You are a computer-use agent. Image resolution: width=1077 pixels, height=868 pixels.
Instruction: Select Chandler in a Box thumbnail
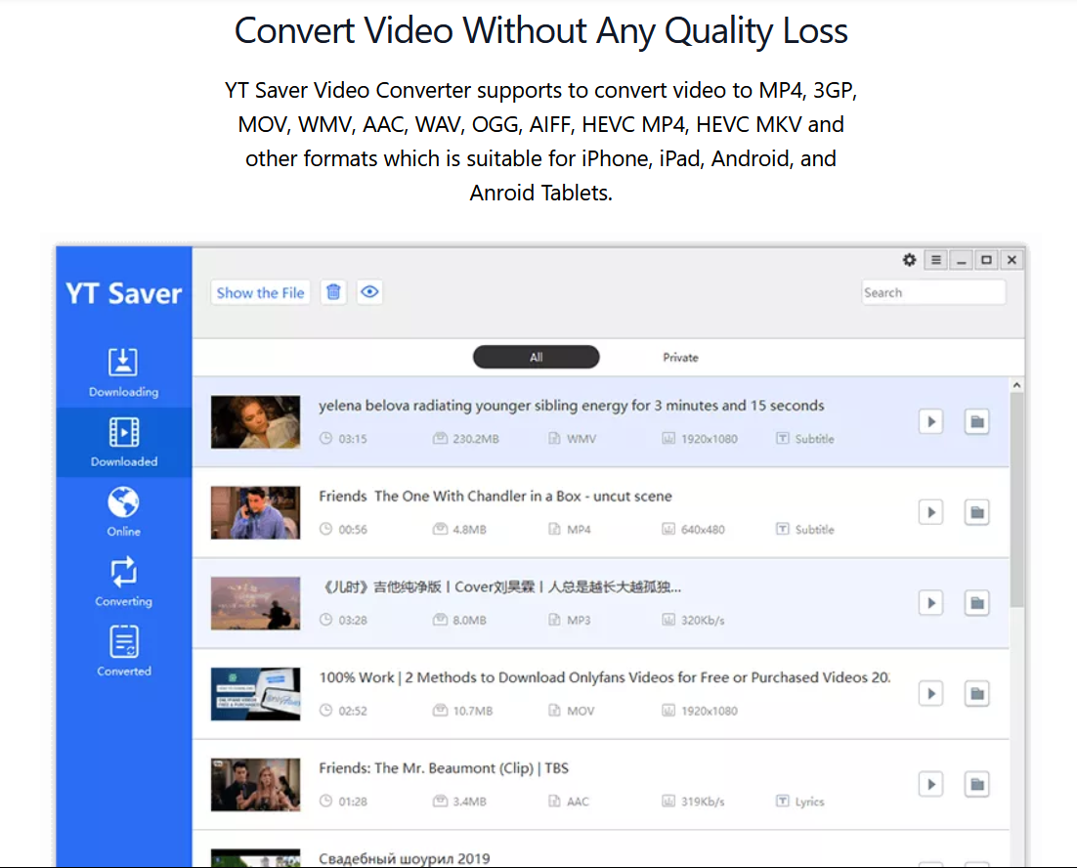pos(255,512)
